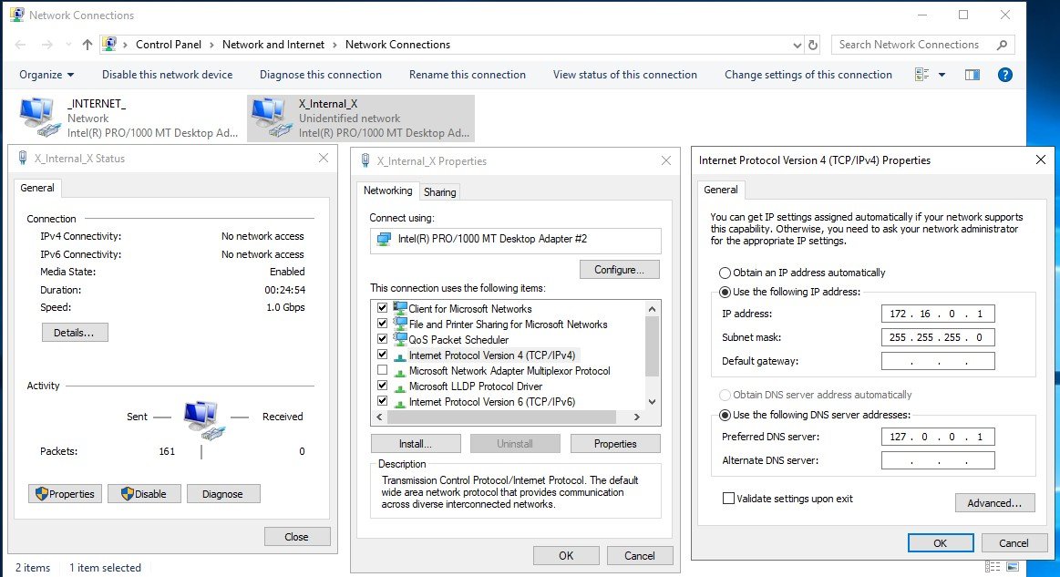This screenshot has width=1060, height=577.
Task: Go up one folder level arrow
Action: click(x=87, y=45)
